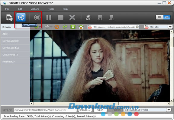Click the green download arrow icon
The image size is (174, 120).
pos(73,27)
